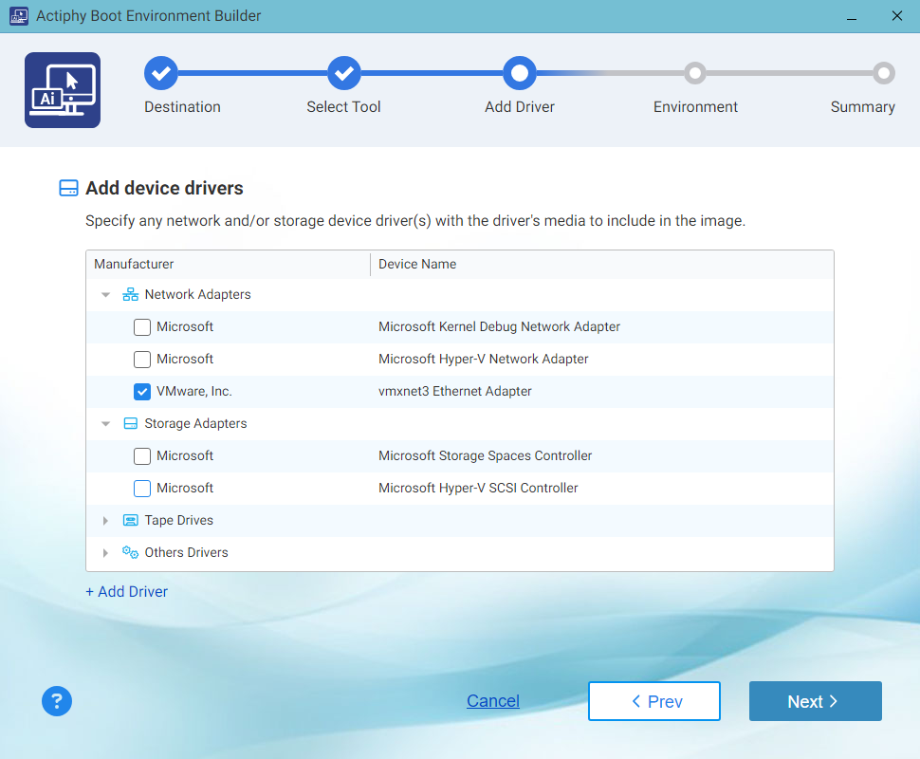Click the Manufacturer column header
920x759 pixels.
click(x=229, y=264)
